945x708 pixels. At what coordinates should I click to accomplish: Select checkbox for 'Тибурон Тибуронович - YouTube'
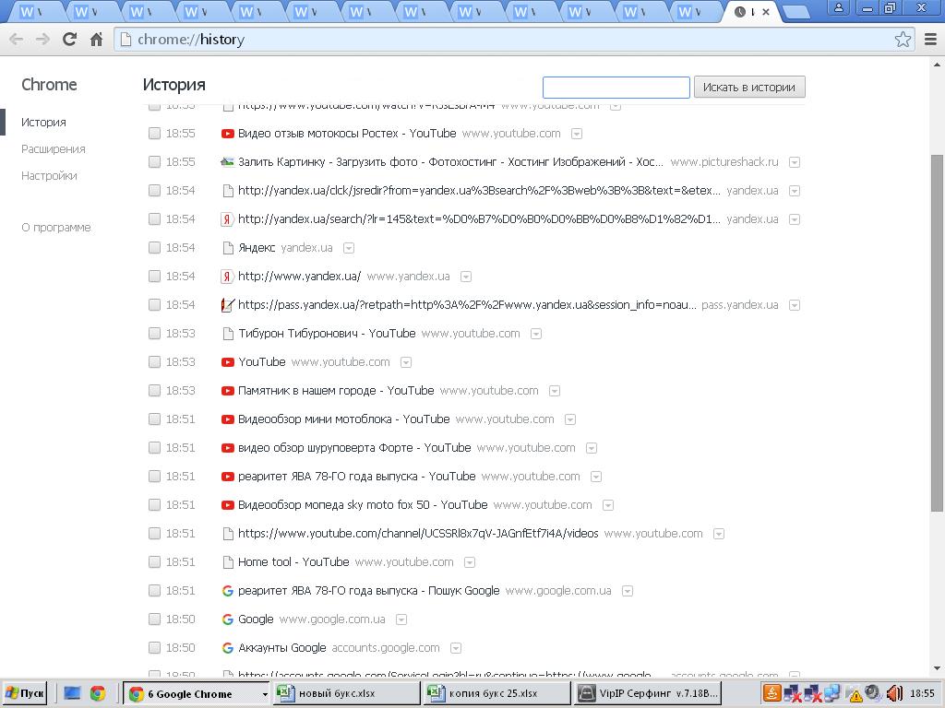click(x=154, y=334)
